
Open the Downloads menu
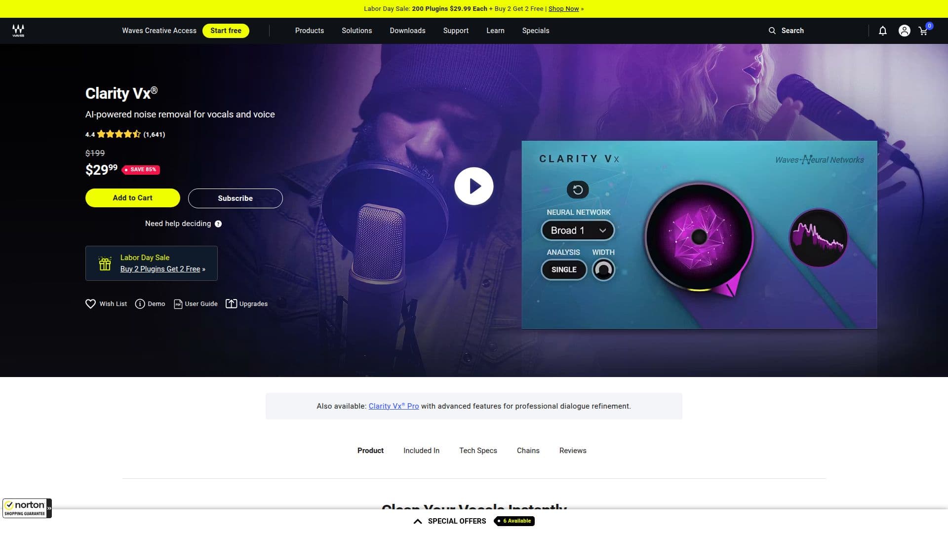407,31
